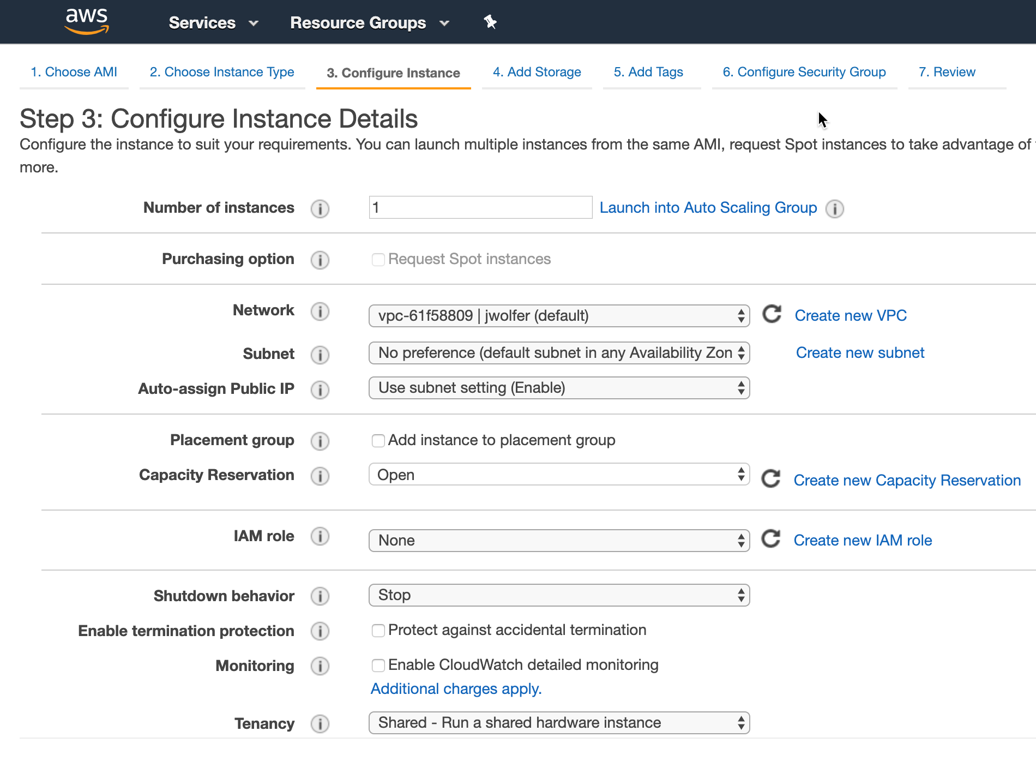The width and height of the screenshot is (1036, 767).
Task: Open info icon for Subnet
Action: [x=320, y=355]
